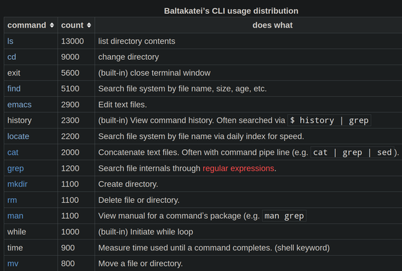Click the count value 13000
This screenshot has width=402, height=271.
72,41
